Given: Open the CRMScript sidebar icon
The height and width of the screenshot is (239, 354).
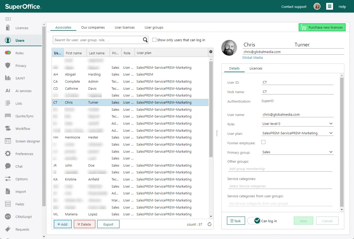Looking at the screenshot, I should (x=8, y=217).
